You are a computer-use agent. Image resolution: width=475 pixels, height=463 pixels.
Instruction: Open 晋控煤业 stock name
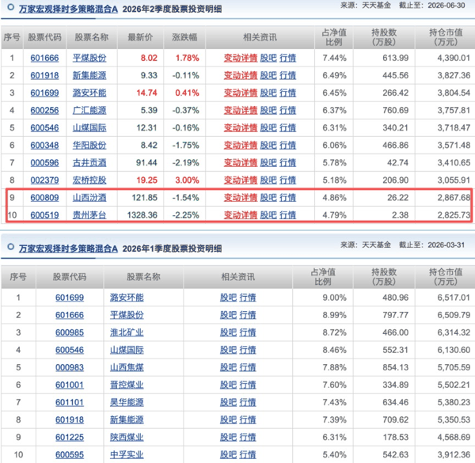click(127, 385)
